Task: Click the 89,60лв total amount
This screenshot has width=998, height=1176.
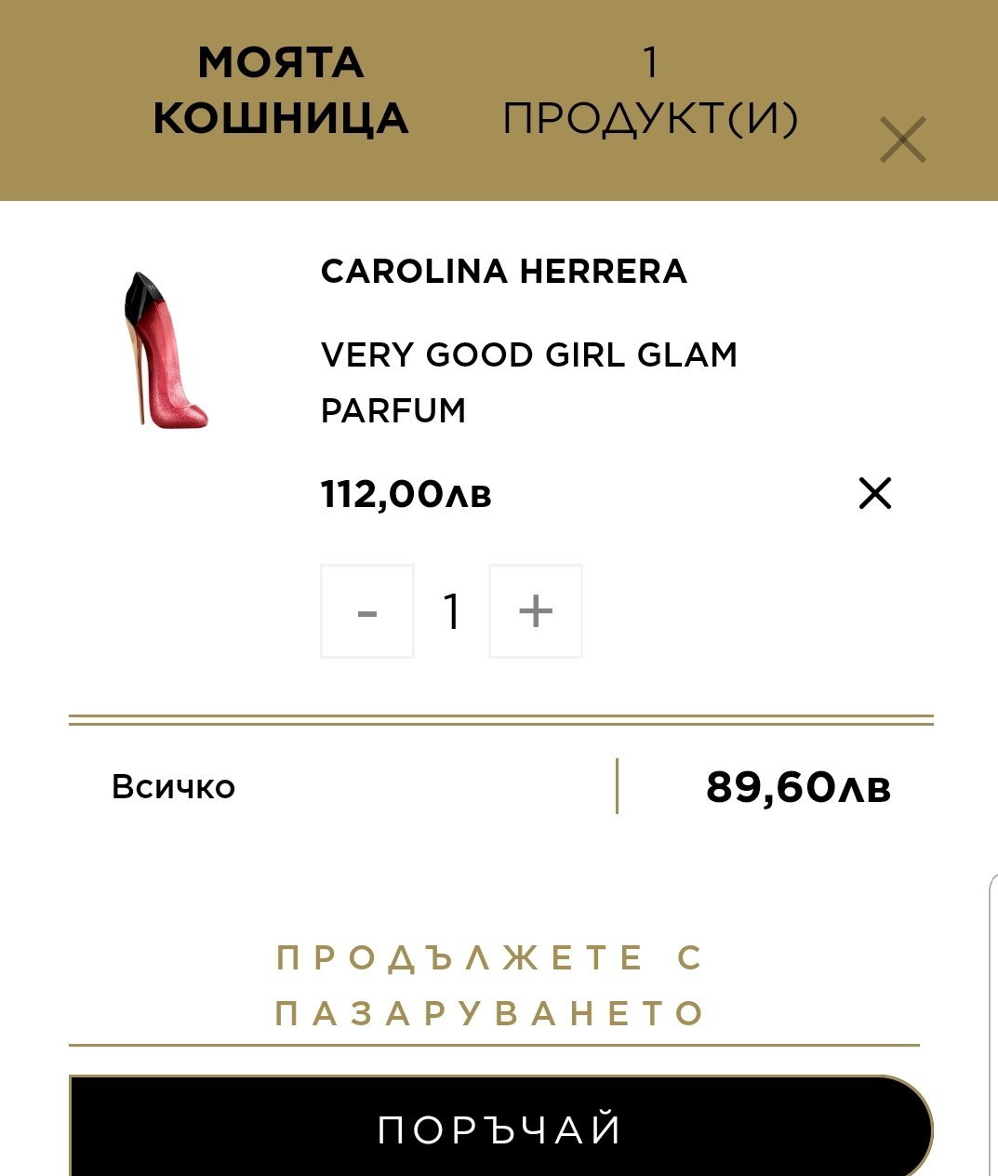Action: (798, 787)
